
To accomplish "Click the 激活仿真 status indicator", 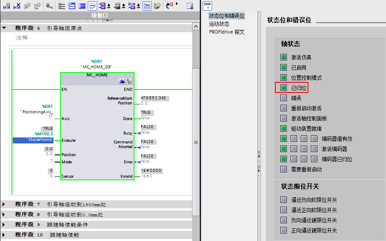I will click(x=284, y=57).
